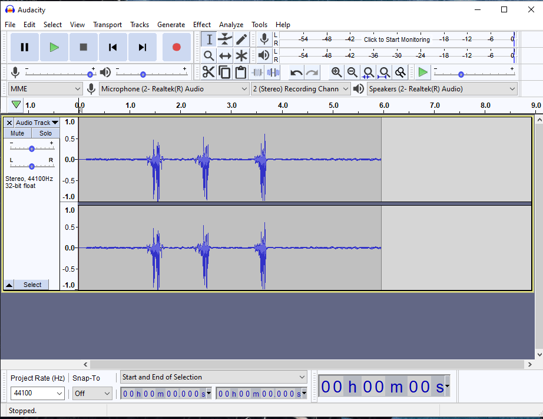The image size is (543, 419).
Task: Collapse the track using the Select arrow
Action: 8,285
